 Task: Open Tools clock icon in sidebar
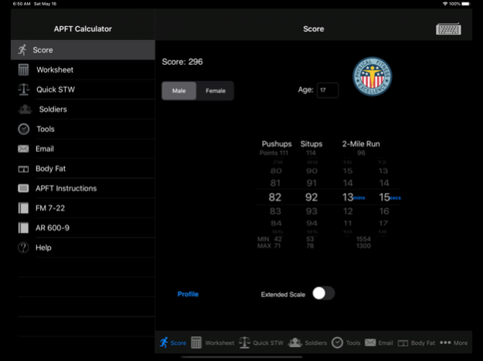pos(24,129)
